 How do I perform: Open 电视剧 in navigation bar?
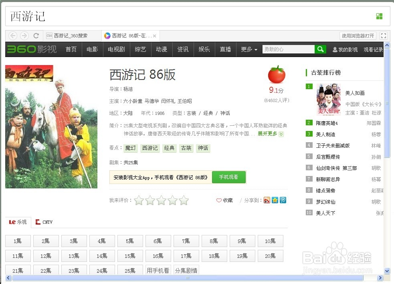pyautogui.click(x=116, y=49)
